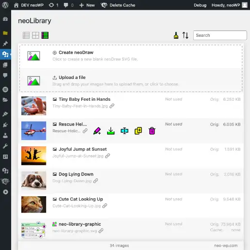Open the Posts pin sidebar icon
250x250 pixels.
coord(5,44)
